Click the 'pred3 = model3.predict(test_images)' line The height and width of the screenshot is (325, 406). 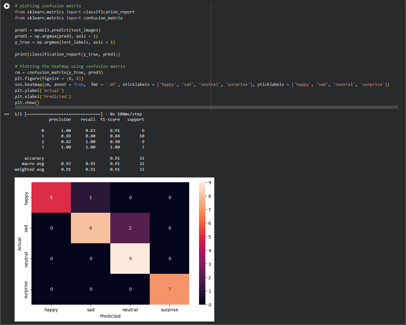tap(58, 30)
